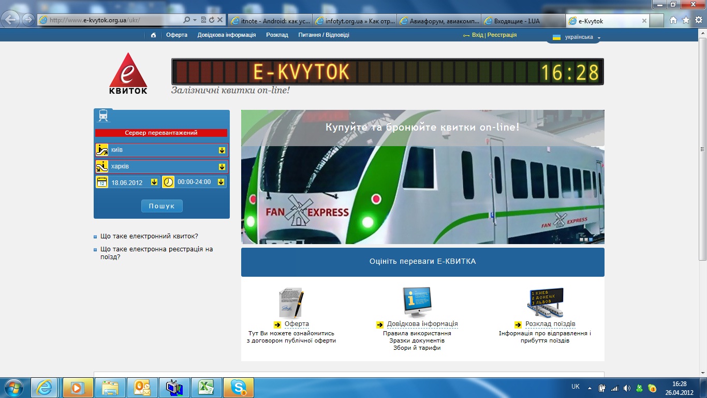The height and width of the screenshot is (398, 707).
Task: Switch to the Входящие - I.UA tab
Action: pyautogui.click(x=523, y=21)
